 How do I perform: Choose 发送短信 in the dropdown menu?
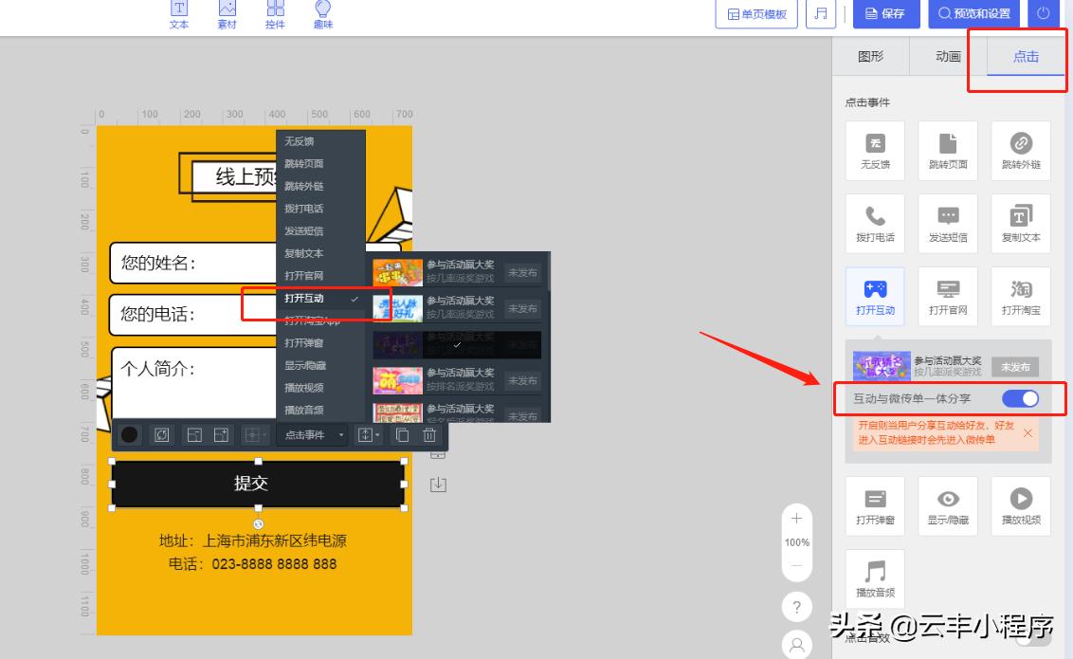click(320, 230)
